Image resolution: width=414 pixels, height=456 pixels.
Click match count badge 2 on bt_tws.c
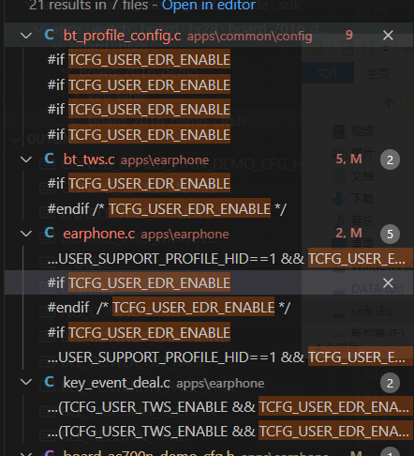(390, 160)
